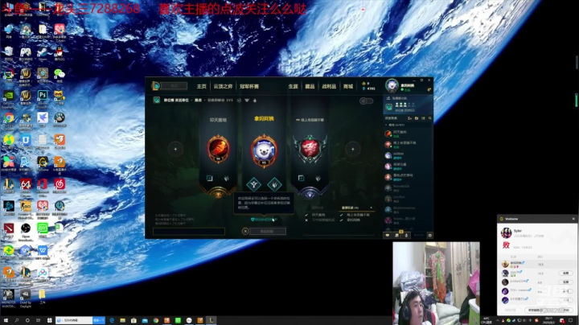Open the WeChat desktop shortcut
The image size is (579, 325).
(x=59, y=75)
